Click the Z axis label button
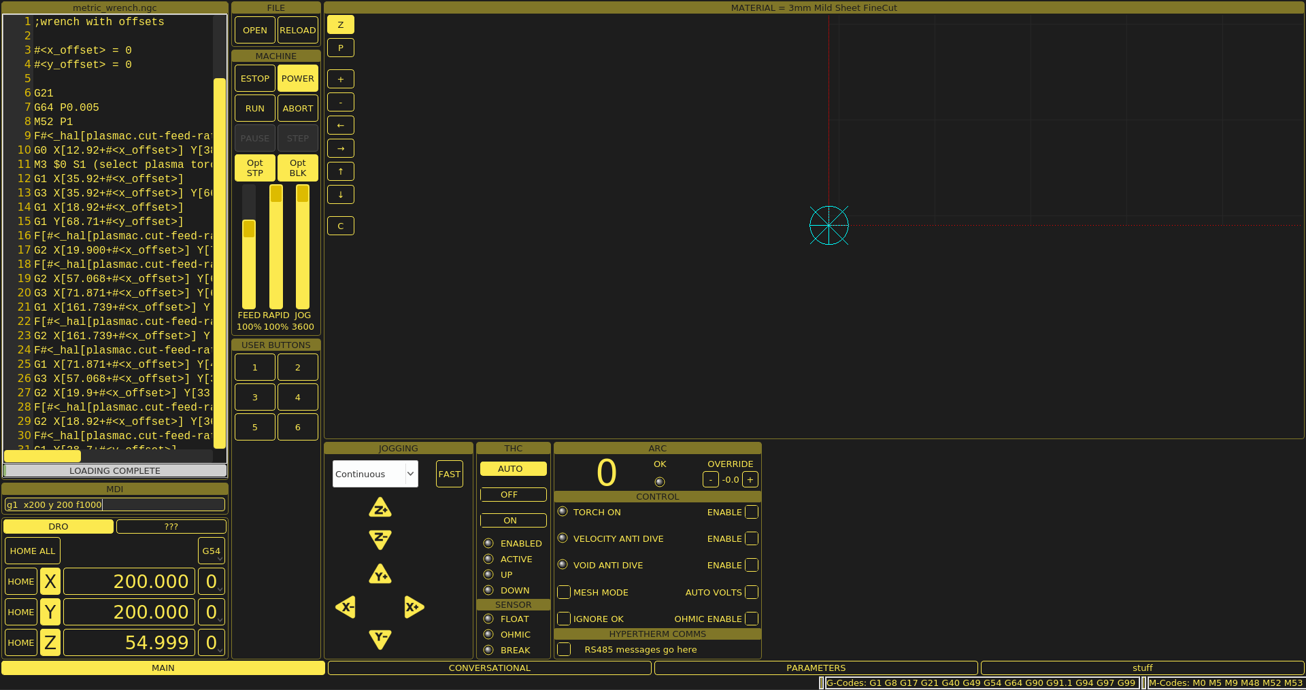 point(50,642)
